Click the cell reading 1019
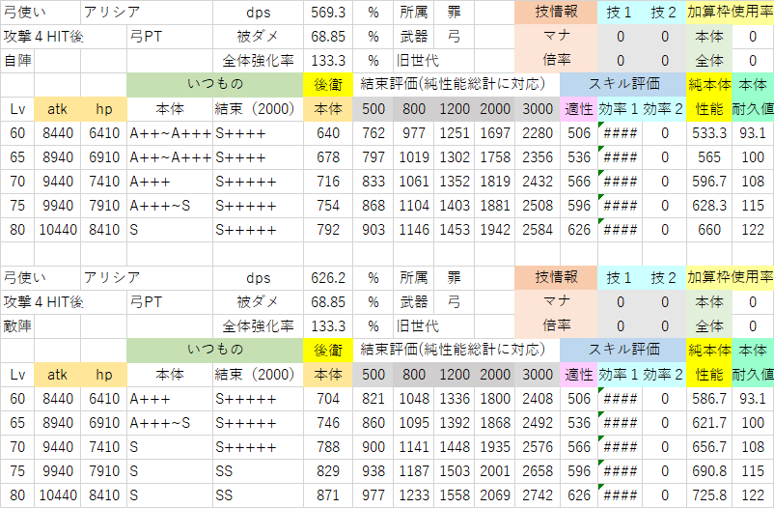This screenshot has height=508, width=774. pyautogui.click(x=414, y=157)
